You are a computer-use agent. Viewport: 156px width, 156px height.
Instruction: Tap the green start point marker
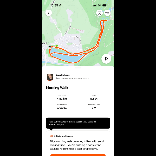(57, 46)
